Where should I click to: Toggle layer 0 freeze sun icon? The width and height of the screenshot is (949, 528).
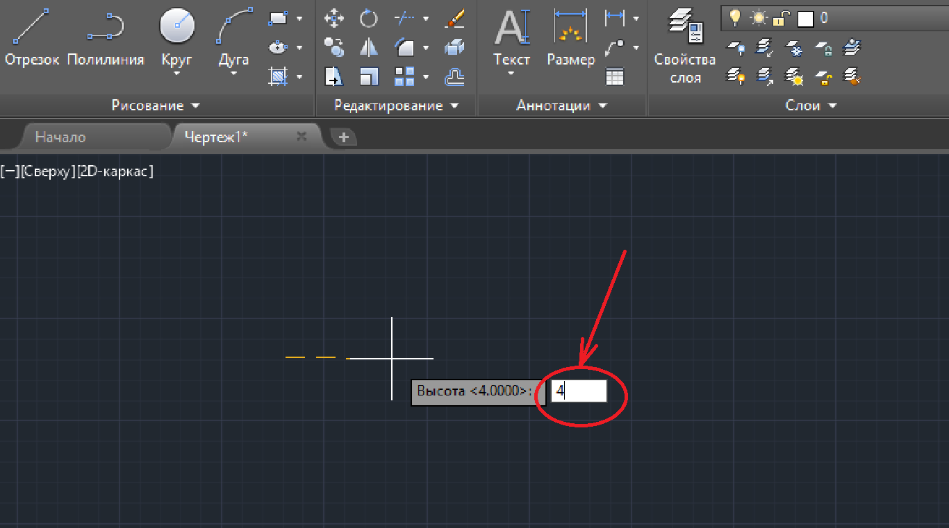pyautogui.click(x=758, y=18)
